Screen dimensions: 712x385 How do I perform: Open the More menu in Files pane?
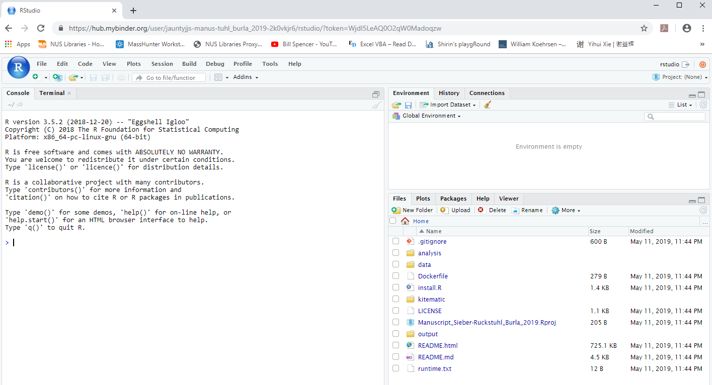[566, 210]
